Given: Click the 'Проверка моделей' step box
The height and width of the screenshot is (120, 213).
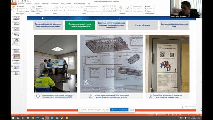Looking at the screenshot, I should pos(48,25).
